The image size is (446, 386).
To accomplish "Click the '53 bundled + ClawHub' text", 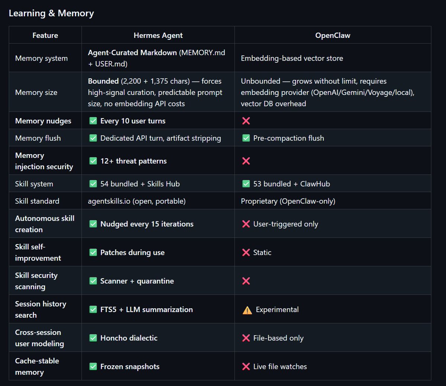I will pyautogui.click(x=291, y=184).
